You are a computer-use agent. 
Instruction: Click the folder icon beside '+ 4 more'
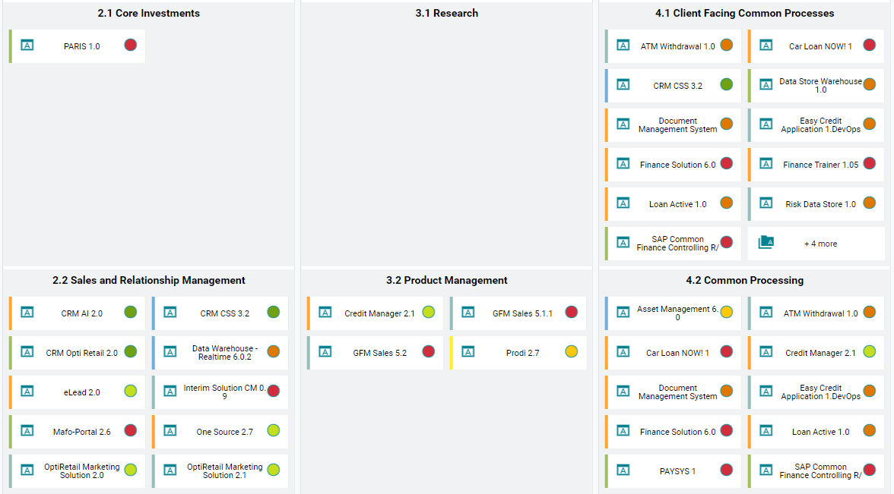tap(766, 243)
